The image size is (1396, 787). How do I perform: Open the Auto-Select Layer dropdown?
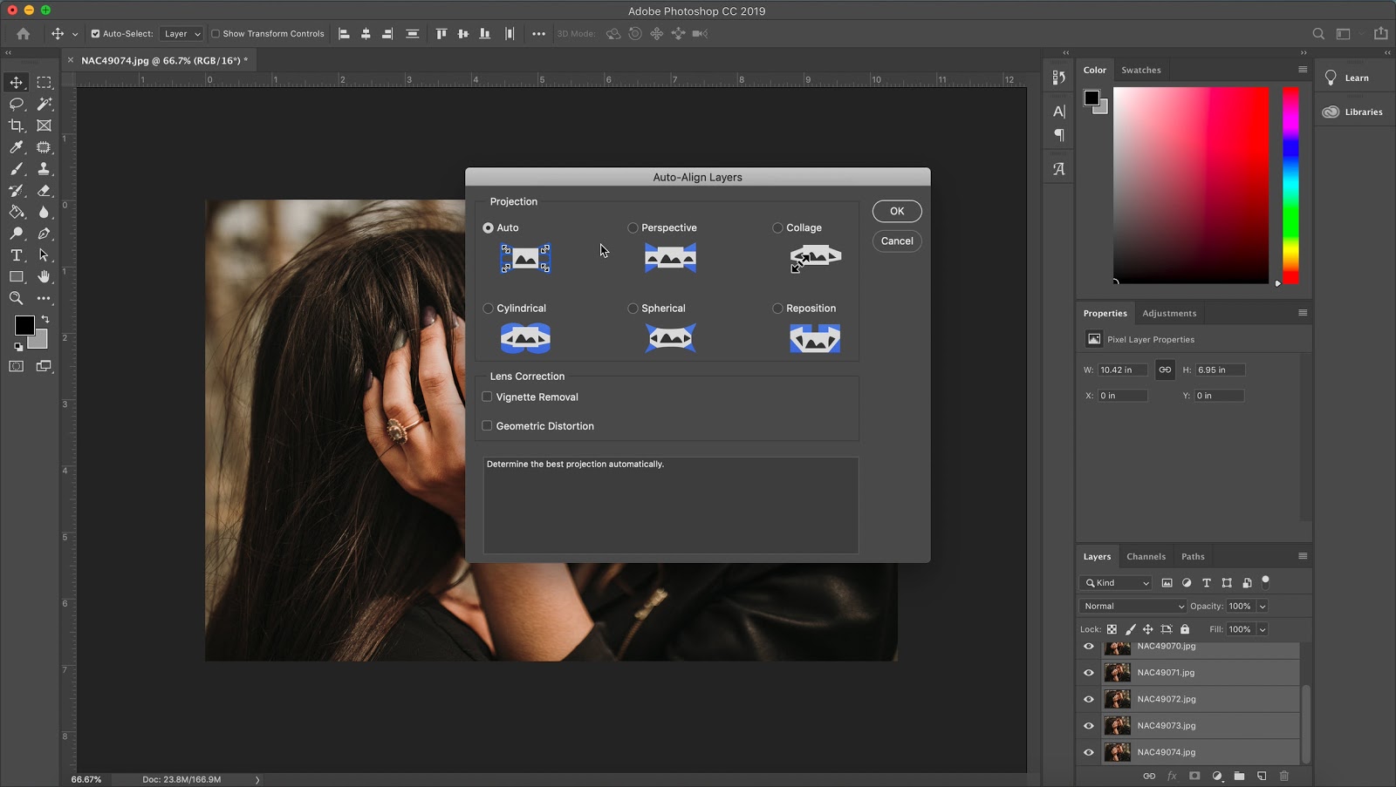(181, 34)
